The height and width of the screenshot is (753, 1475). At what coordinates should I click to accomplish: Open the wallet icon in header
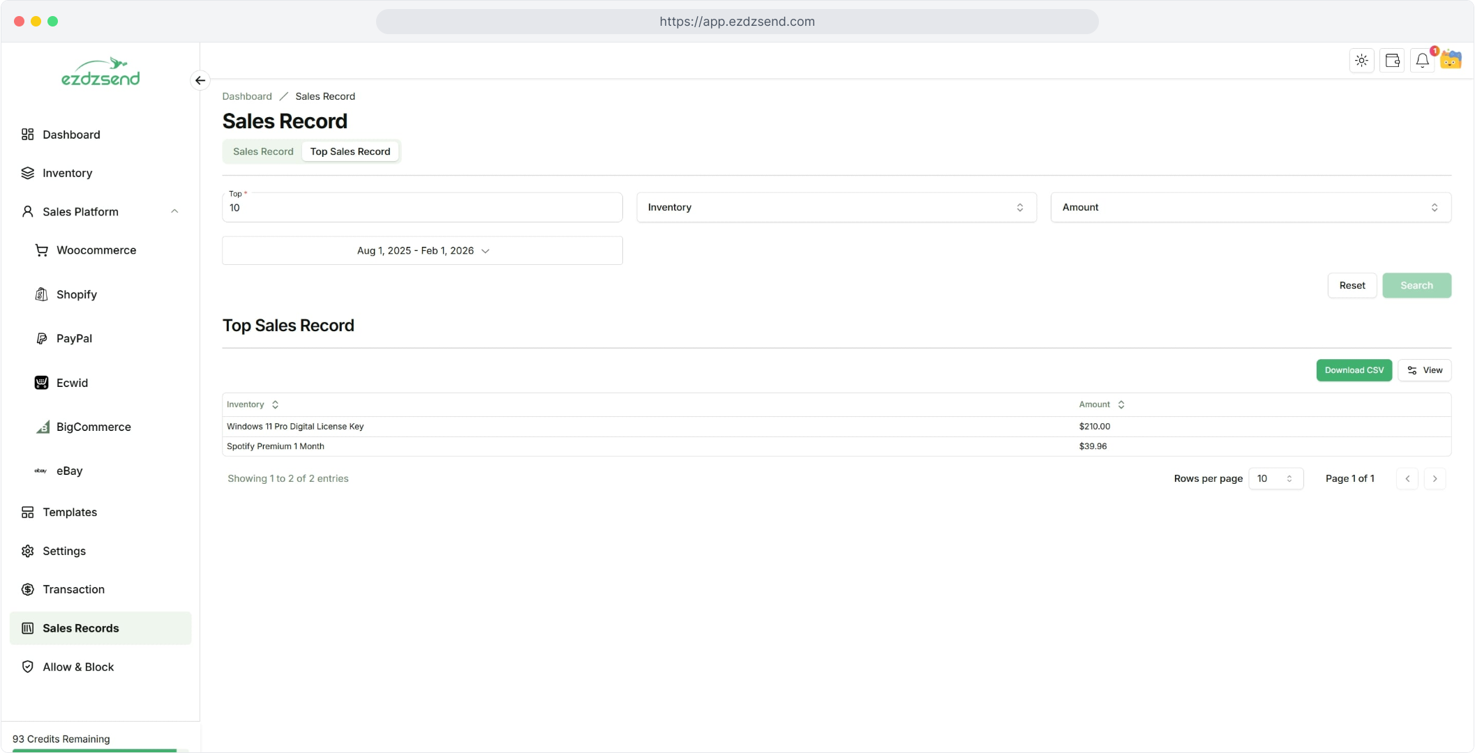[x=1392, y=61]
